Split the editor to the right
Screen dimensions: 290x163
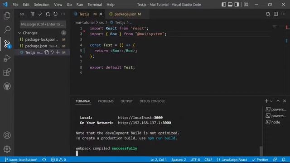coord(276,14)
